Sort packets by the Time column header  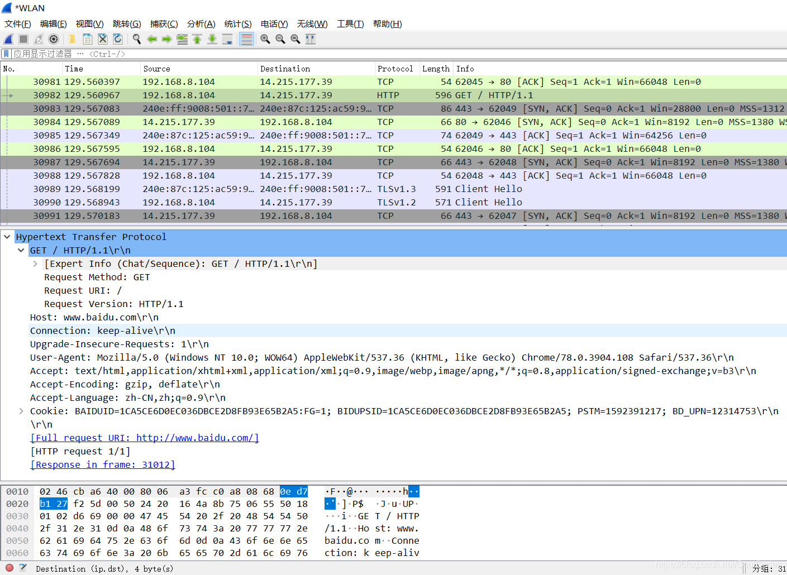coord(101,69)
